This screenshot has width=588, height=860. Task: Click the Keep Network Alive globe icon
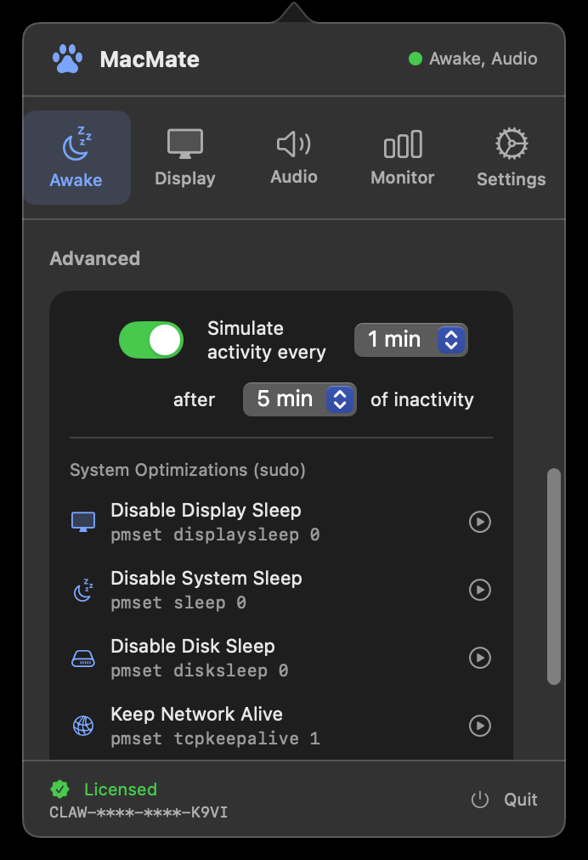coord(82,726)
